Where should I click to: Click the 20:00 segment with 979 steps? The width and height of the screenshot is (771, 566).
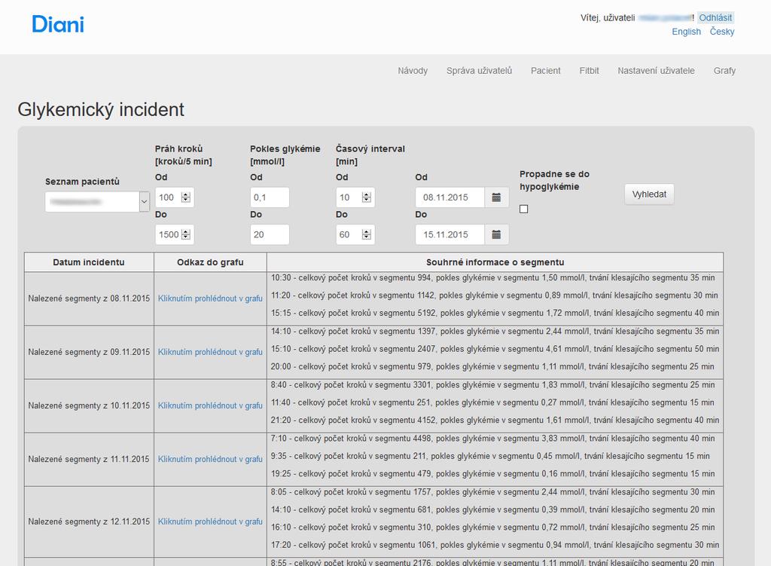492,367
